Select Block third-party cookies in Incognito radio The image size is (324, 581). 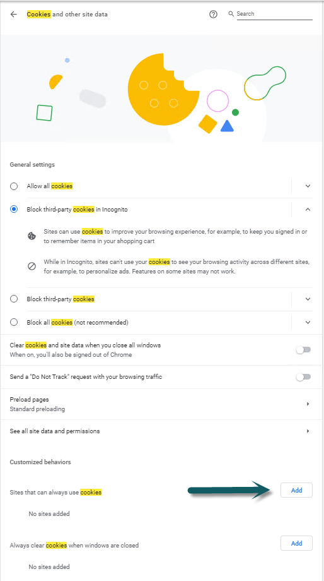click(14, 210)
